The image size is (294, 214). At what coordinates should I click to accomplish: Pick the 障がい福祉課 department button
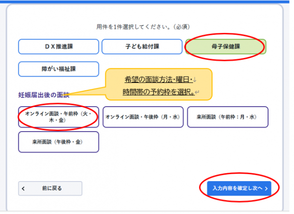tap(58, 69)
